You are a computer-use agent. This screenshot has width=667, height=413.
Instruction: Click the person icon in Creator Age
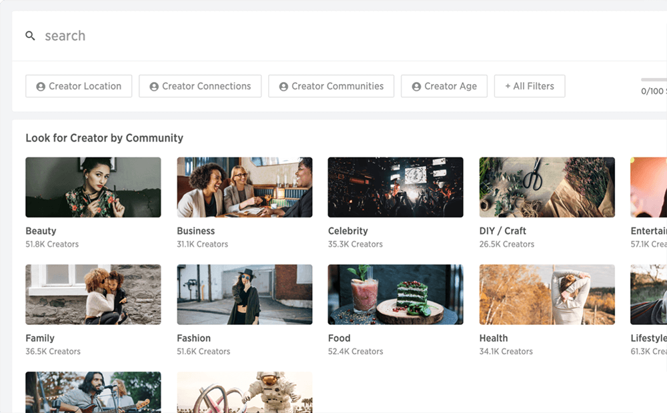(416, 86)
